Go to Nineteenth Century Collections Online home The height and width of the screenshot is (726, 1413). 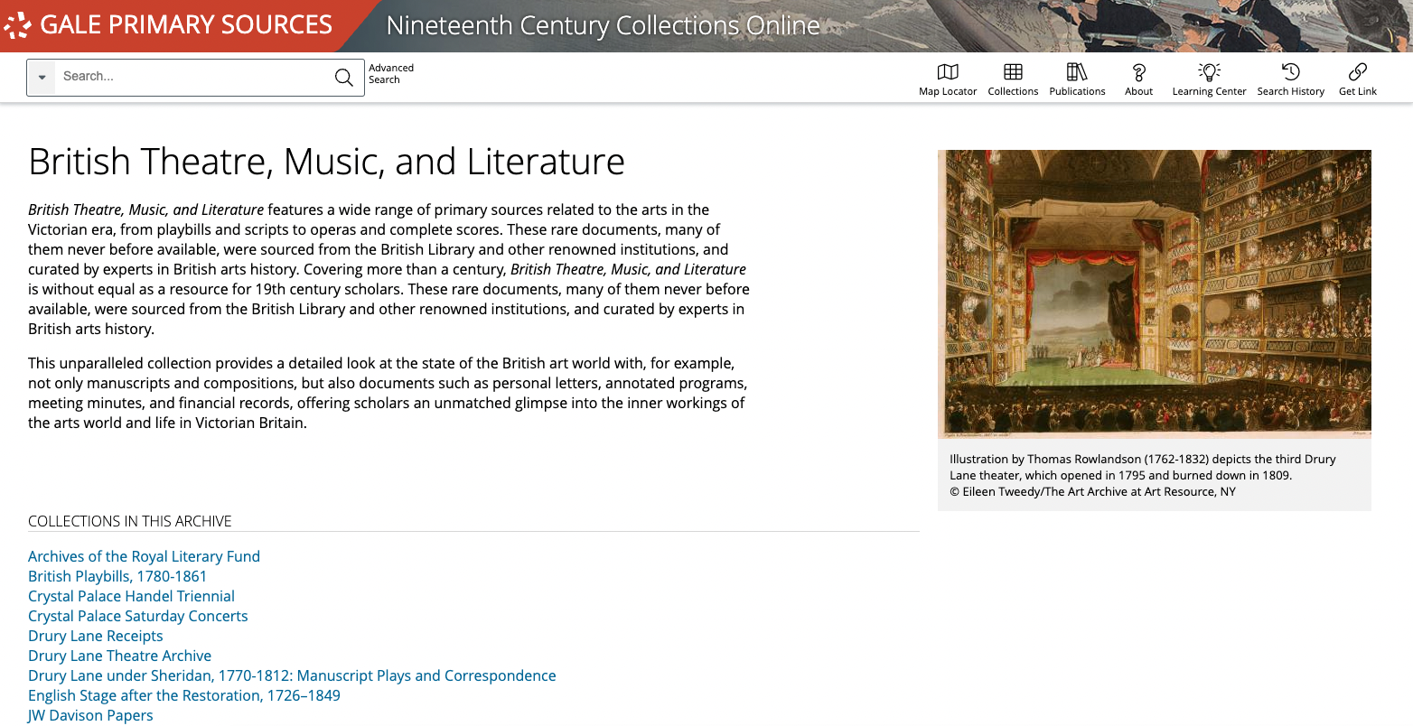click(x=603, y=25)
